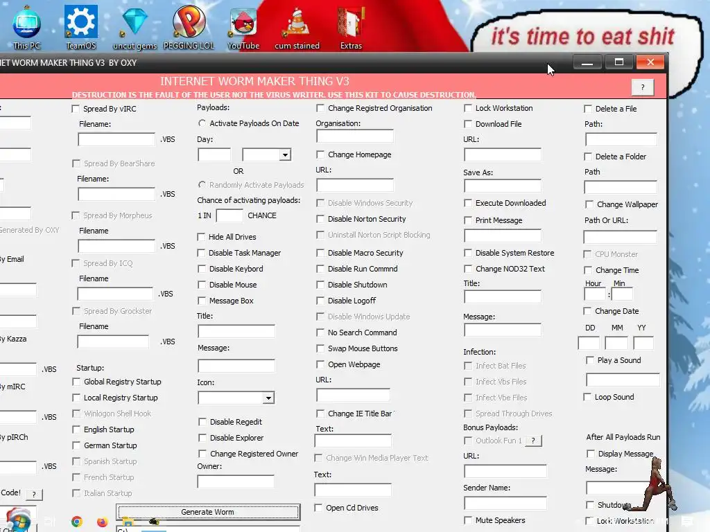The image size is (710, 532).
Task: Click the ? button beside Code!
Action: click(x=34, y=495)
